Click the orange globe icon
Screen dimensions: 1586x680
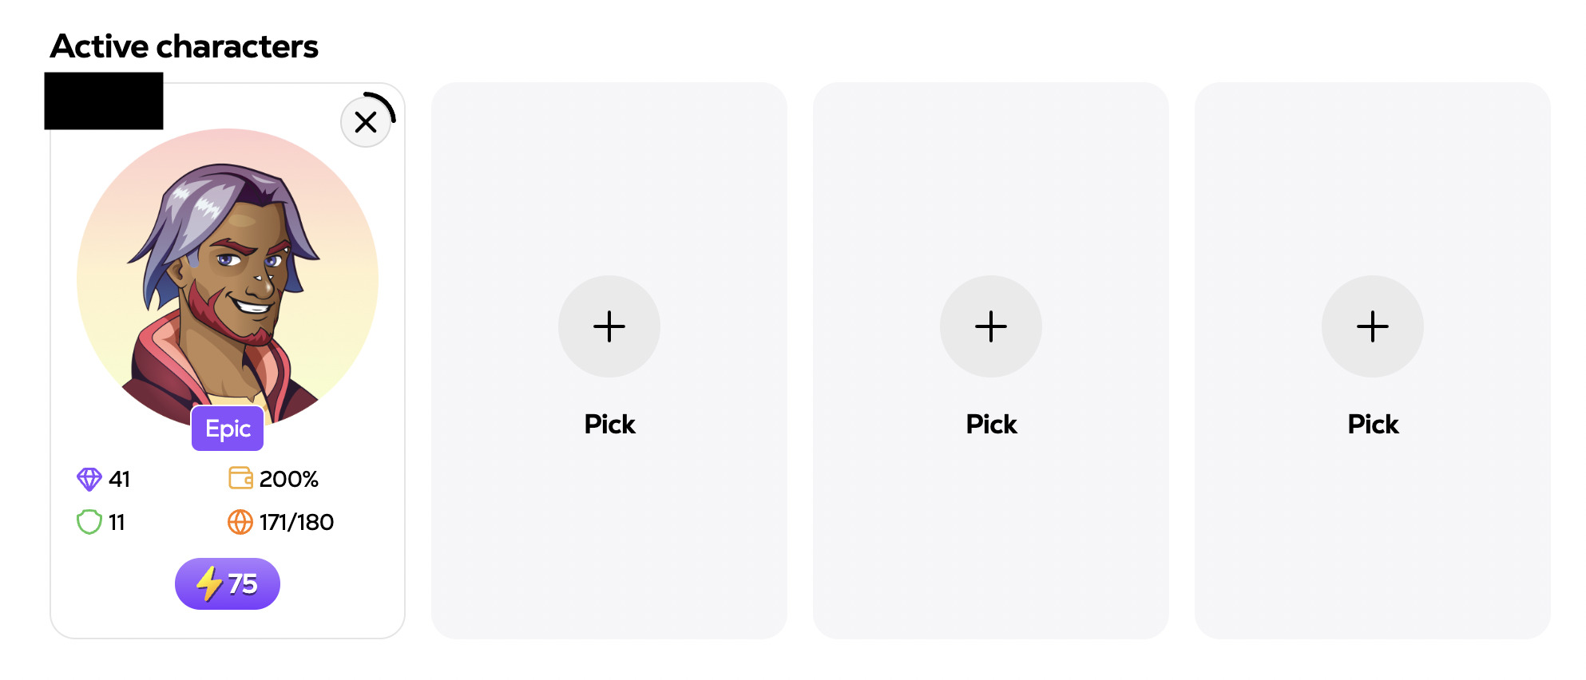(240, 522)
